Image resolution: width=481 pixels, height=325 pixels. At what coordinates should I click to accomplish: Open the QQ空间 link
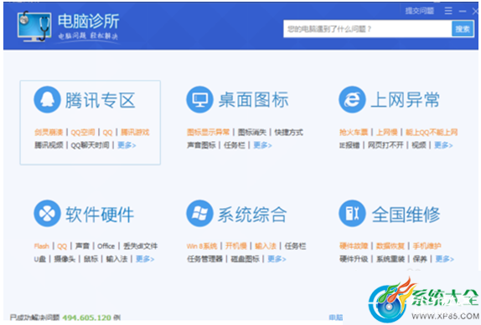[83, 132]
